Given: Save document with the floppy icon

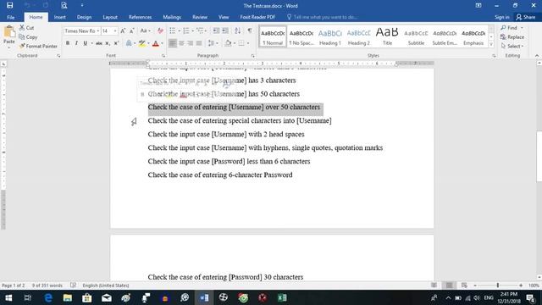Looking at the screenshot, I should pyautogui.click(x=9, y=6).
